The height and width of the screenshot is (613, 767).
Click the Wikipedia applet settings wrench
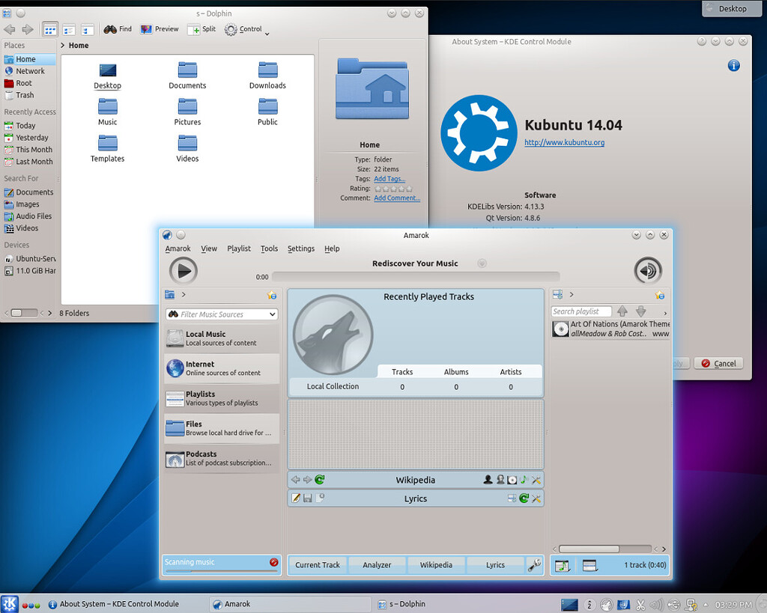coord(536,480)
